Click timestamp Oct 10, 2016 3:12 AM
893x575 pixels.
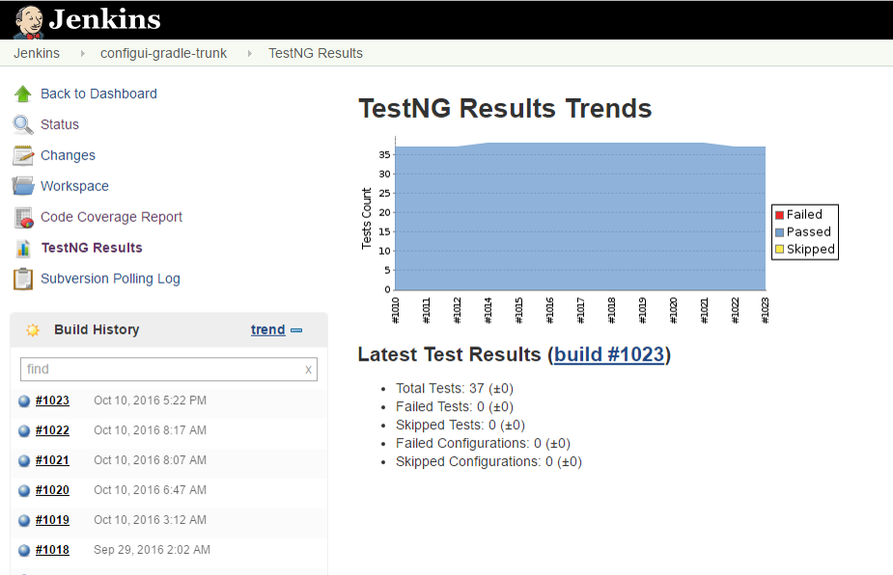click(150, 520)
